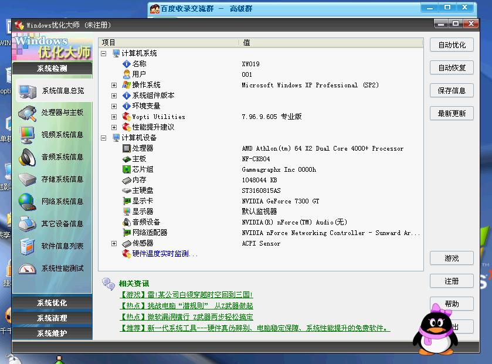The width and height of the screenshot is (492, 364).
Task: Click the 环境变量 info icon
Action: pos(127,106)
